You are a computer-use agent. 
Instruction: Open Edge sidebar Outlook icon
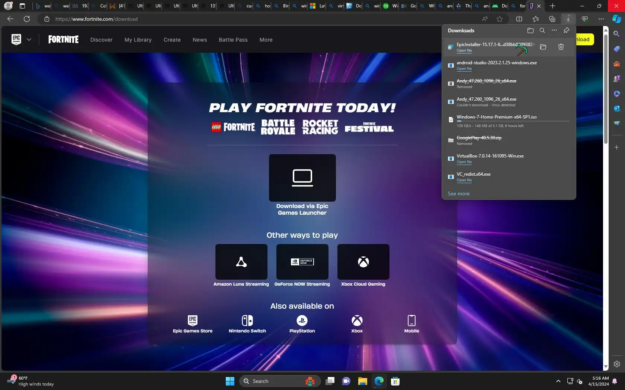point(617,108)
